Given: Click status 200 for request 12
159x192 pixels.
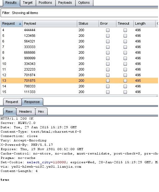Looking at the screenshot, I should pos(82,75).
